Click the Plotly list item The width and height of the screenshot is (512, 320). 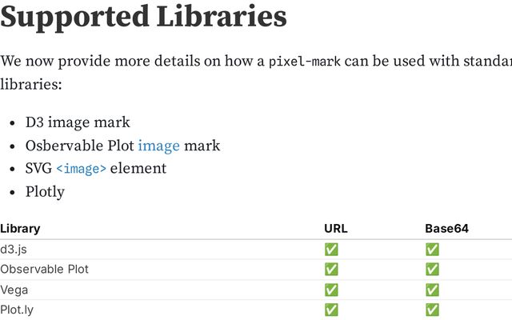[45, 192]
